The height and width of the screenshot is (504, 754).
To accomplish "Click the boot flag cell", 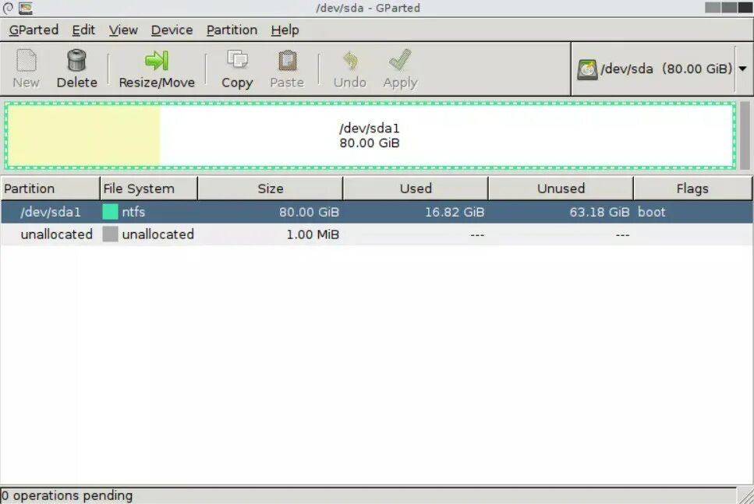I will click(x=652, y=212).
